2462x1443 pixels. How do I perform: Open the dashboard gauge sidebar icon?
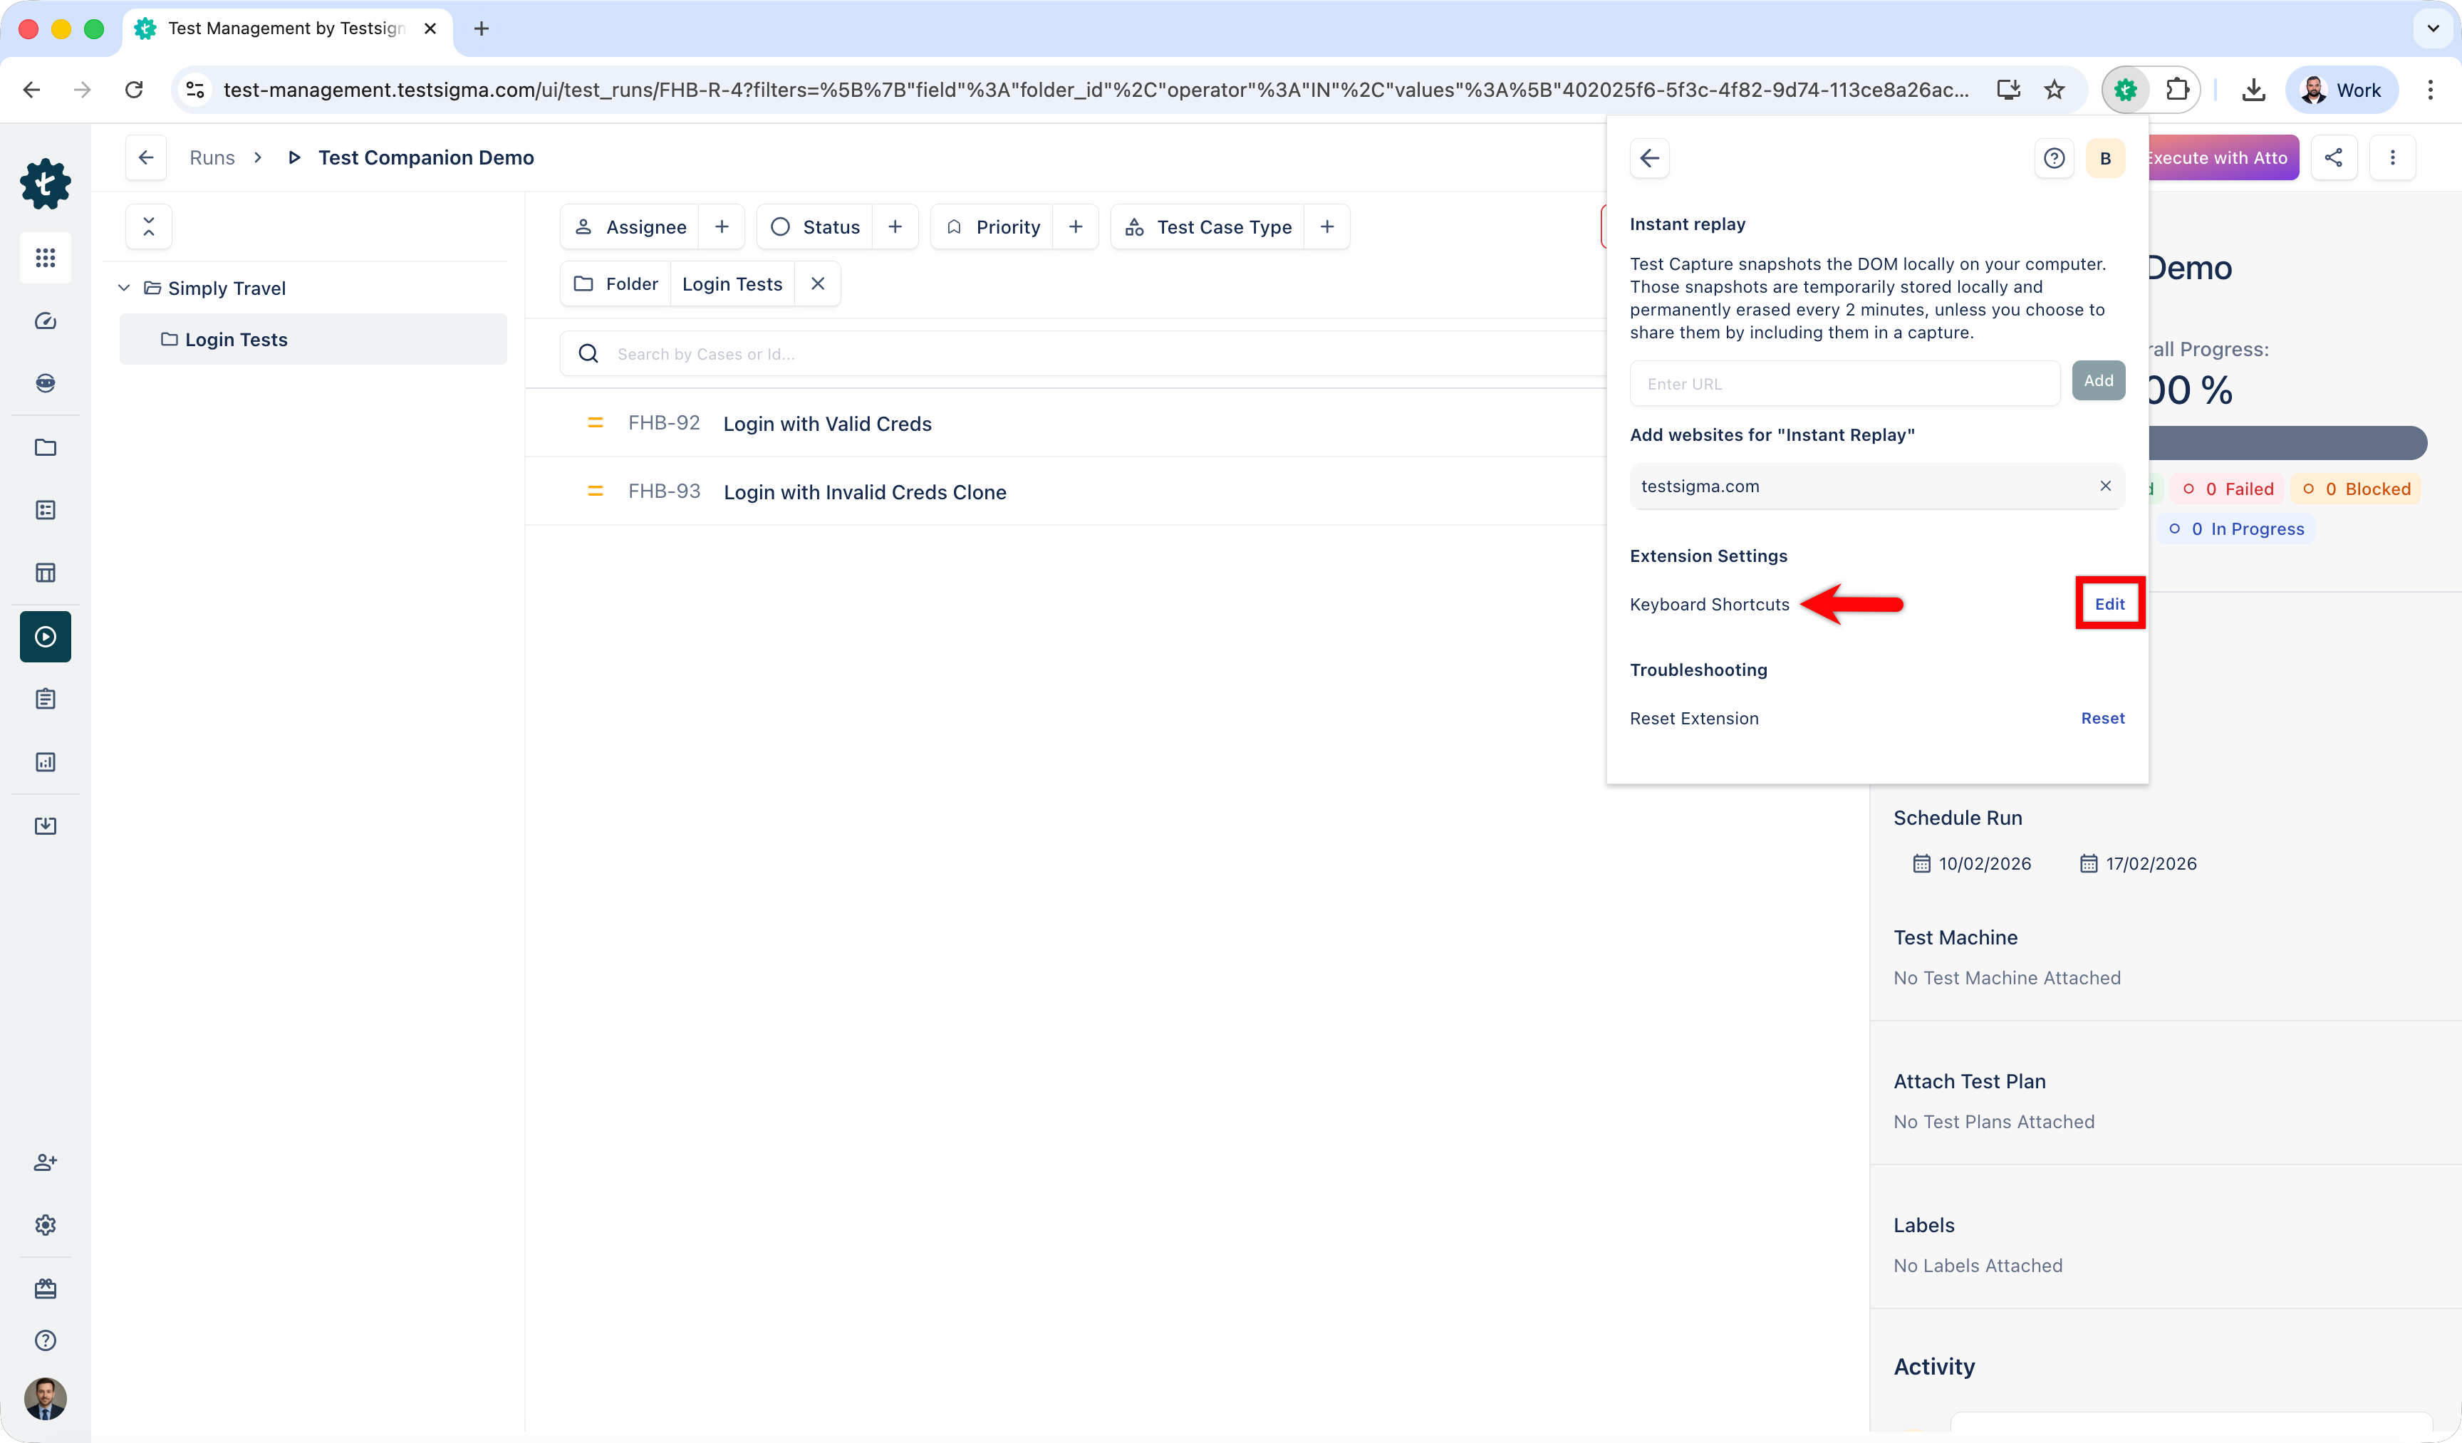coord(45,321)
